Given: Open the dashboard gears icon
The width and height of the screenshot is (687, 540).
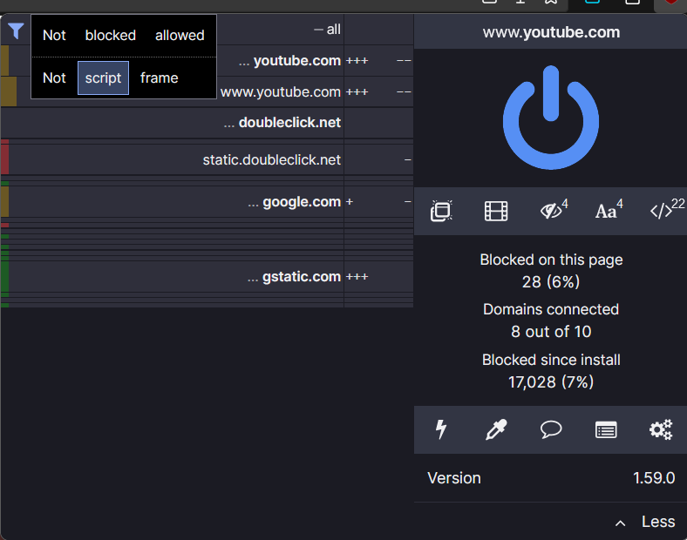Looking at the screenshot, I should (661, 429).
